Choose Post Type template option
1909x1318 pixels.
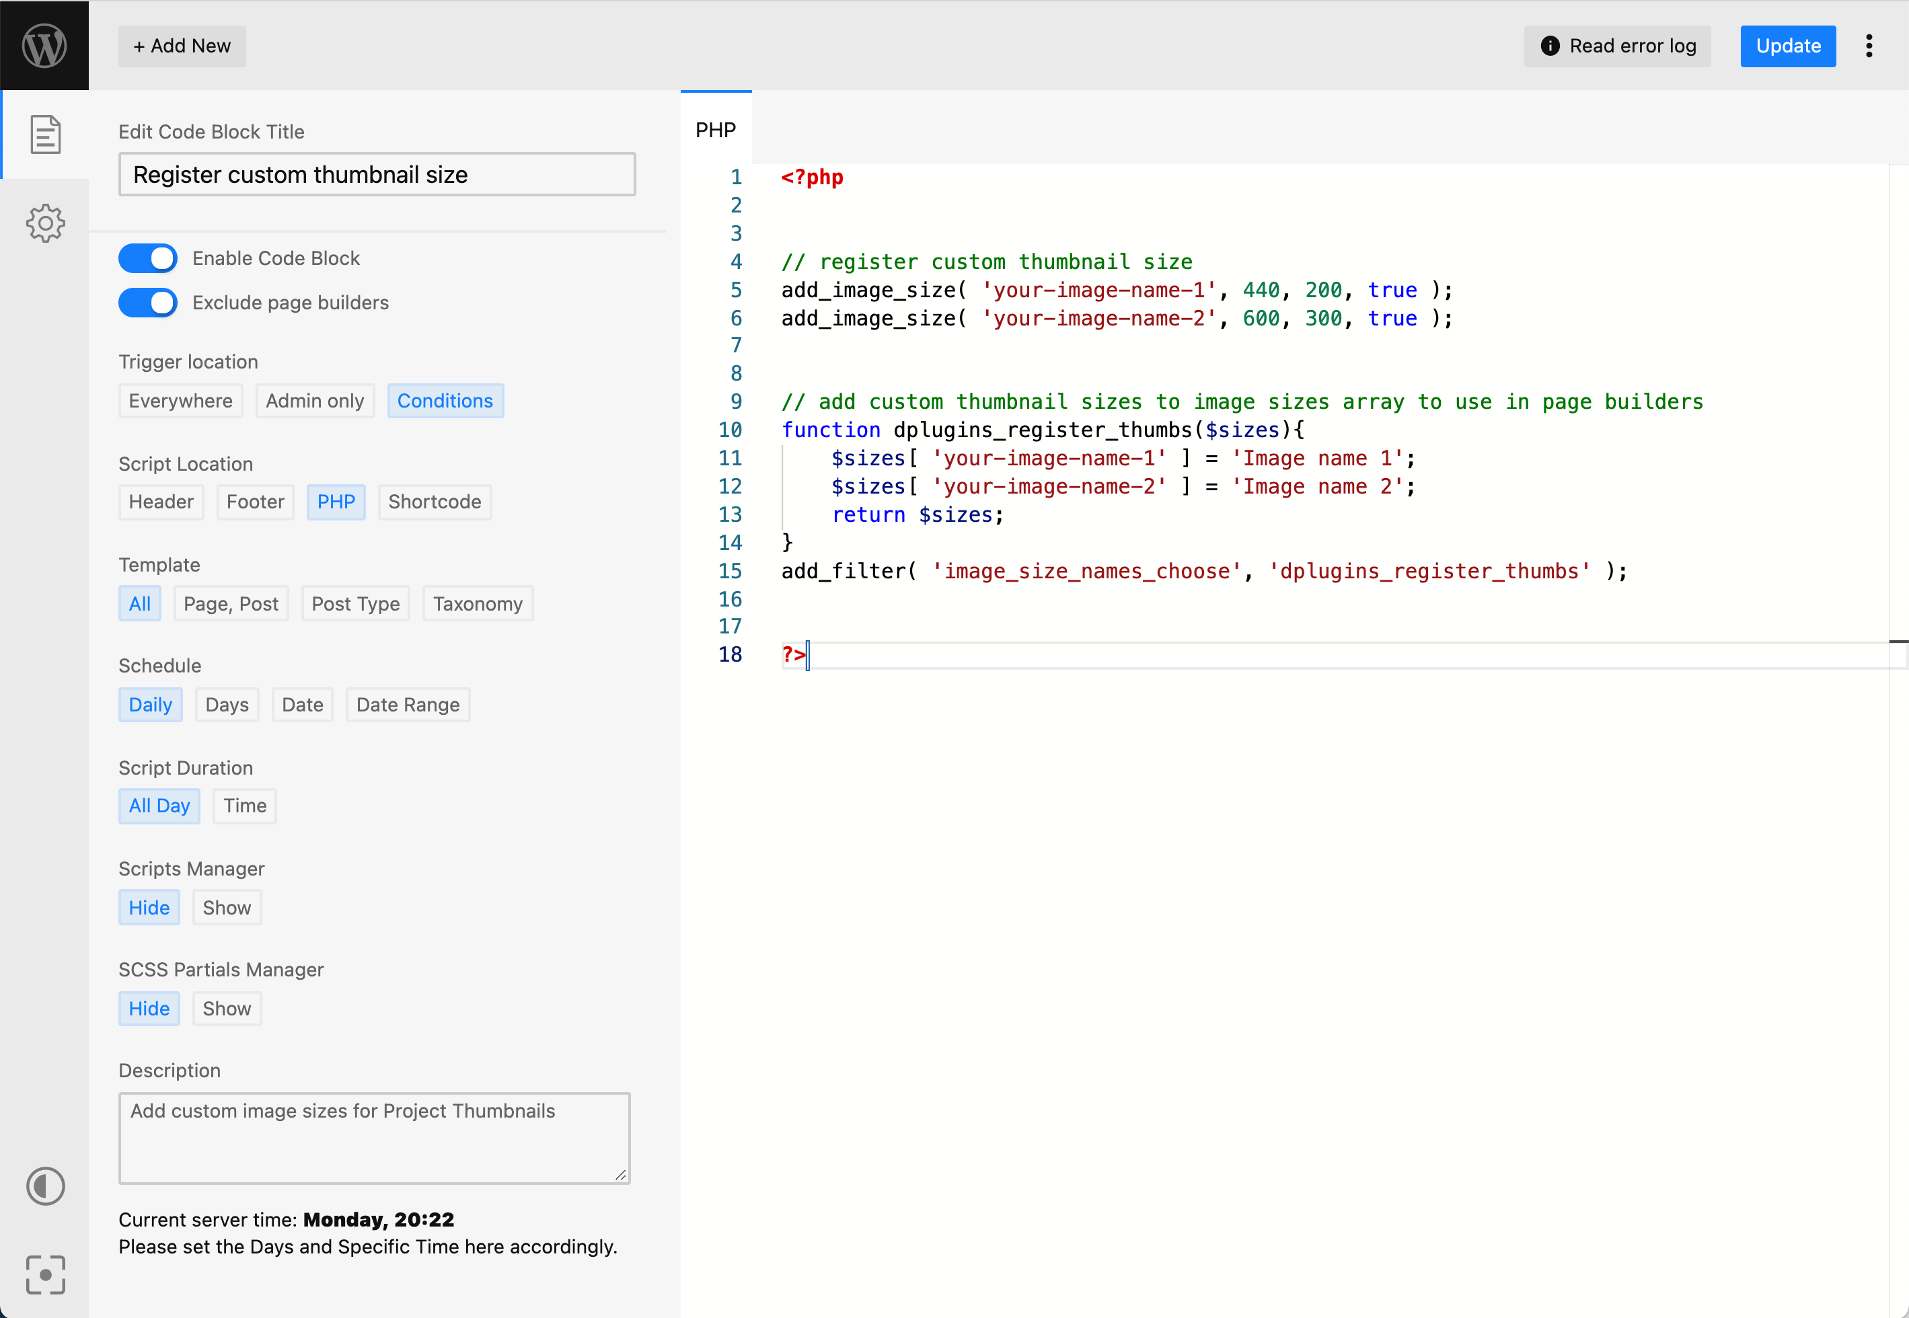click(355, 604)
